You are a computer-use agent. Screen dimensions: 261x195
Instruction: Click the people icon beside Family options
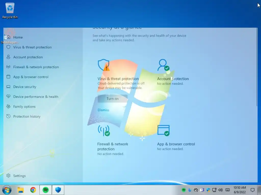point(8,106)
